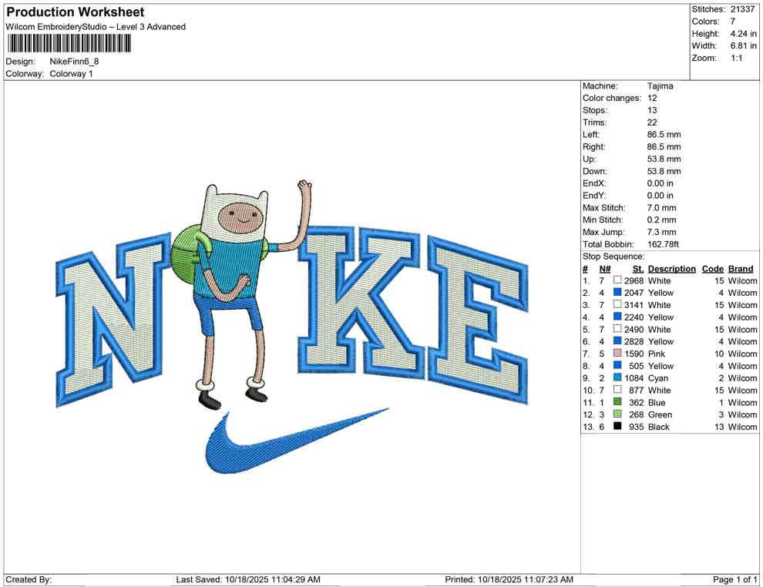Click the swatch beside 505 Yellow
The width and height of the screenshot is (763, 587).
tap(617, 365)
